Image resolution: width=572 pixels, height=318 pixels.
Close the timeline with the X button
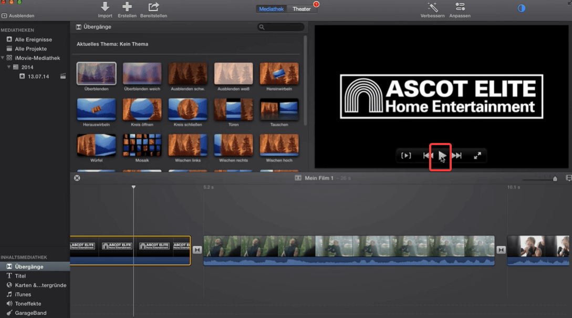coord(77,178)
